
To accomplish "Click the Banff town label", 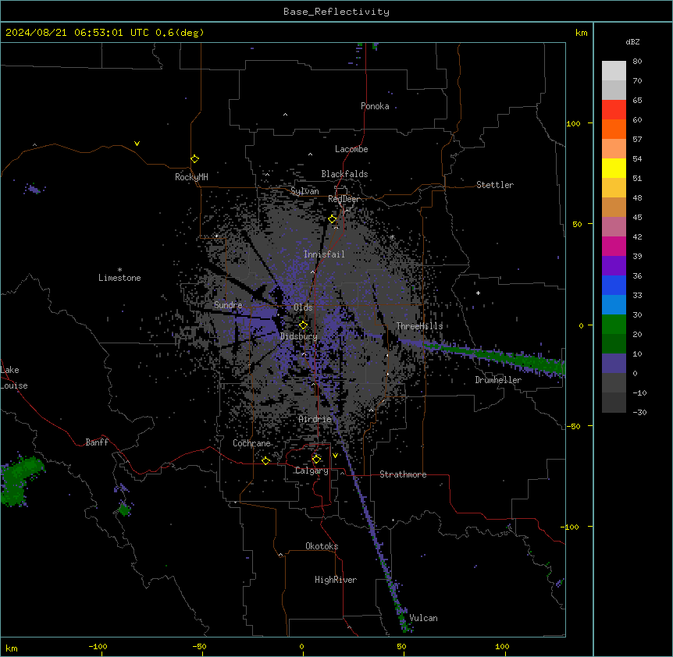I will (97, 442).
